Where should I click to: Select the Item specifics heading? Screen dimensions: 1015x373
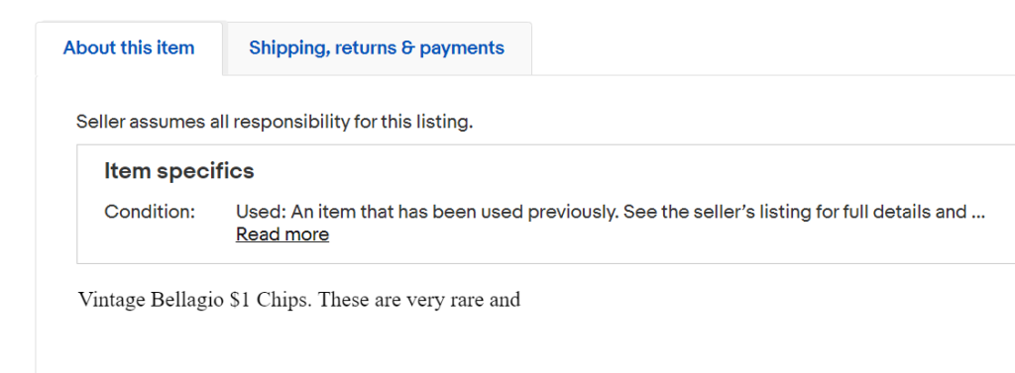click(x=179, y=171)
